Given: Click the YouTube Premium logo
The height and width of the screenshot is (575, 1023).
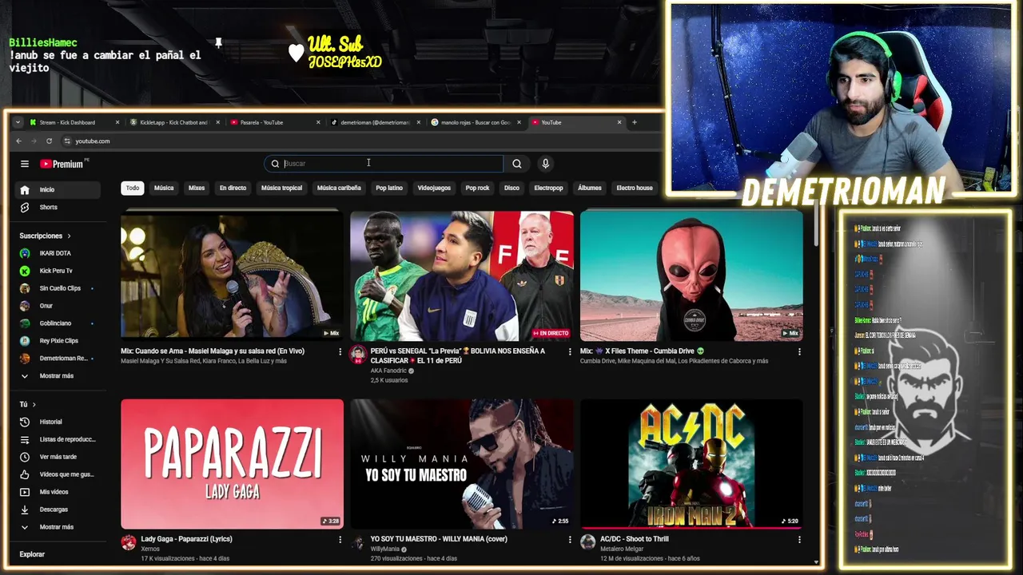Looking at the screenshot, I should tap(63, 164).
